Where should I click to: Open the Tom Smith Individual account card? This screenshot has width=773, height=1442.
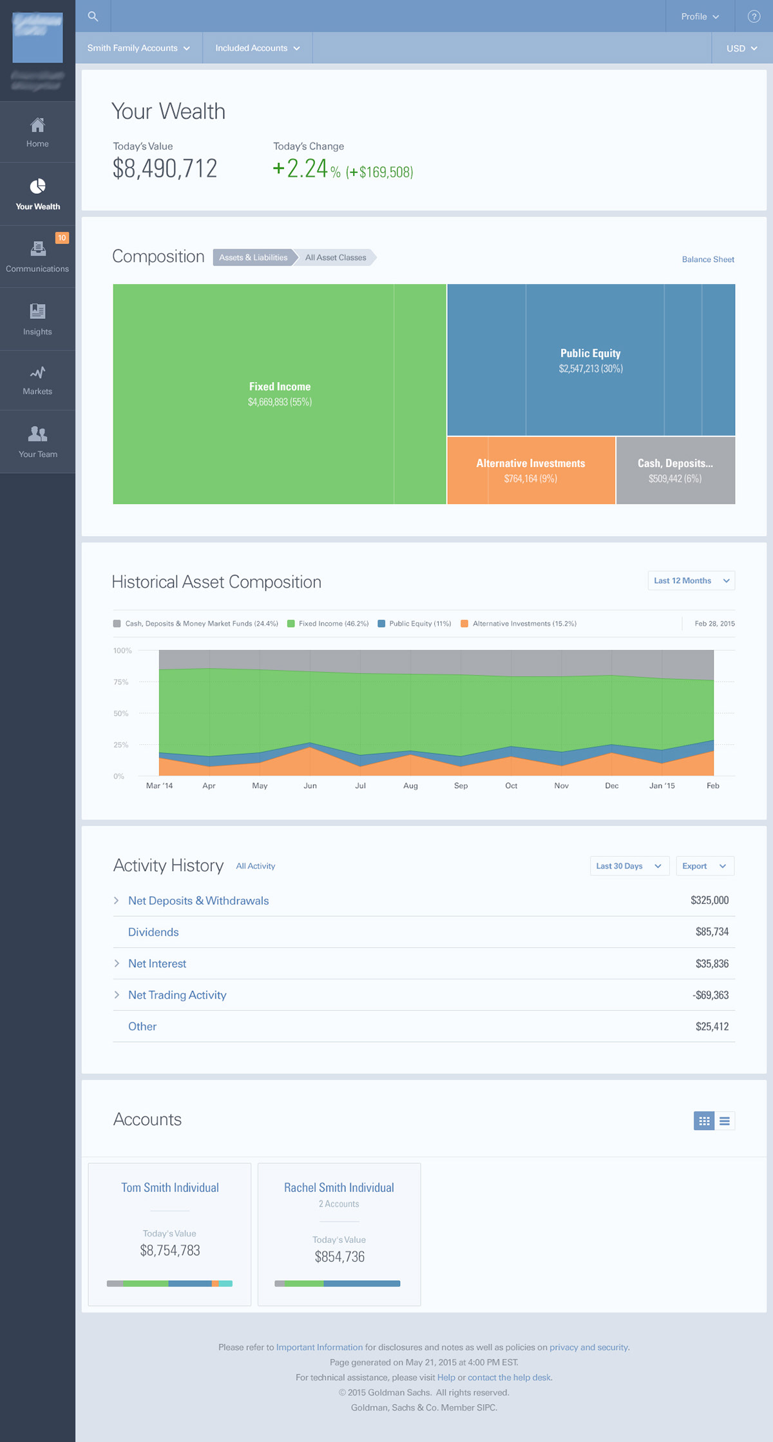pos(169,1235)
